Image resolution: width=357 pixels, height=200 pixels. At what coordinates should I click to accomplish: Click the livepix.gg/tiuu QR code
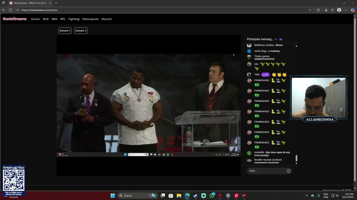coord(14,180)
